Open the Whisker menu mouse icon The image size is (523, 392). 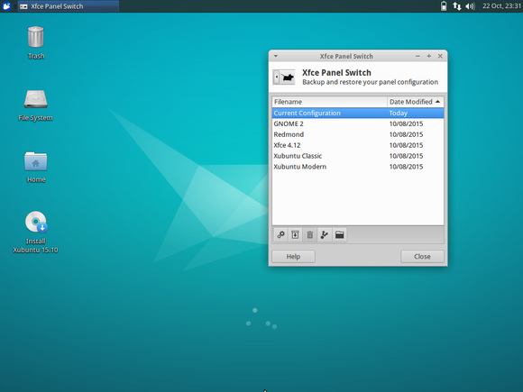coord(6,6)
